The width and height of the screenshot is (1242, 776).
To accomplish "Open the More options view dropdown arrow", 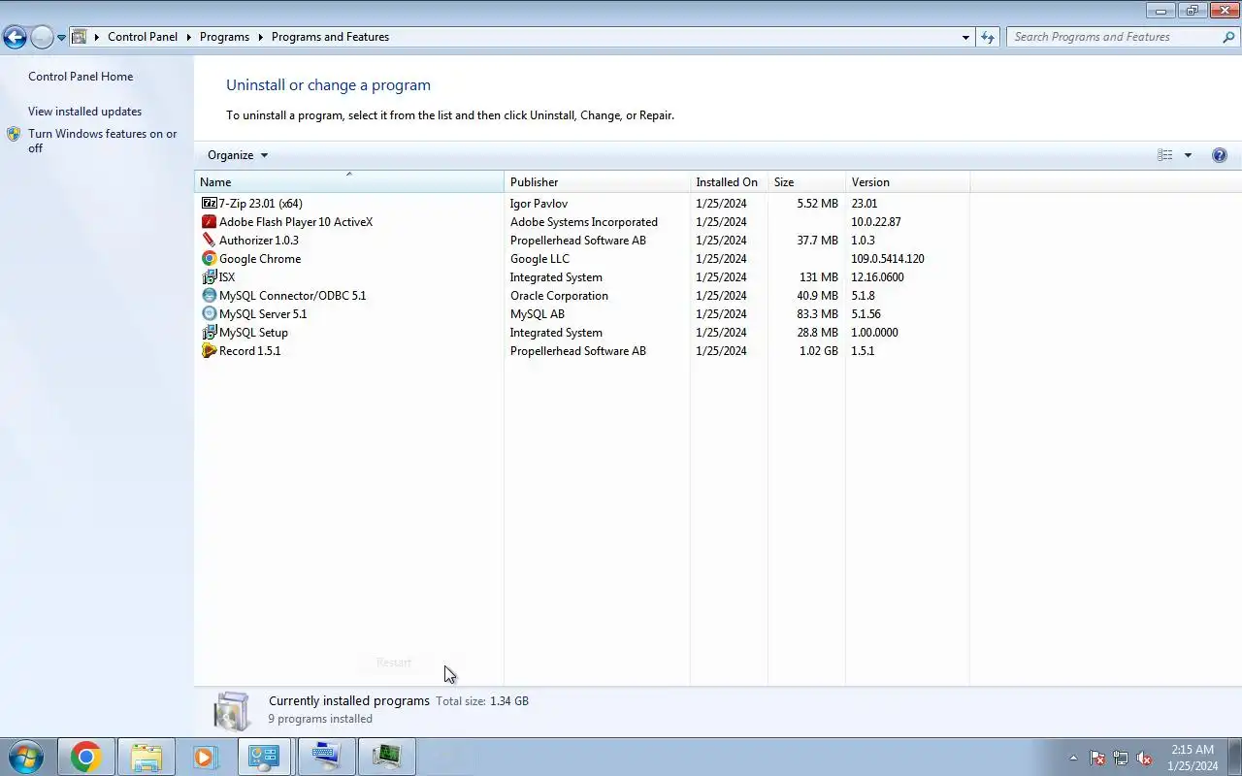I will click(x=1188, y=155).
